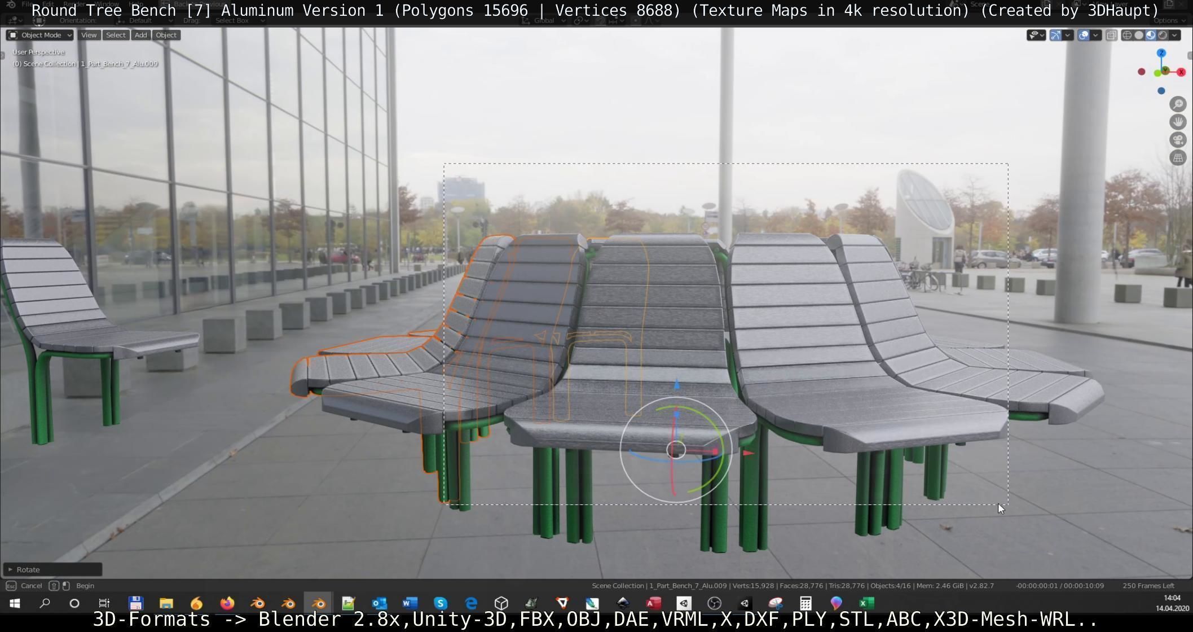1193x632 pixels.
Task: Toggle show overlays button
Action: coord(1084,35)
